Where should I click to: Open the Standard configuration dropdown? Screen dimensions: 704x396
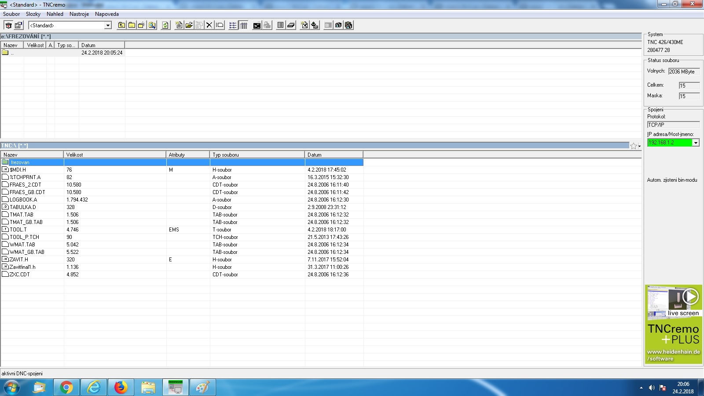pyautogui.click(x=108, y=26)
